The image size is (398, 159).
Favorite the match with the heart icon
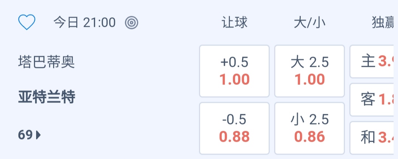(x=27, y=23)
